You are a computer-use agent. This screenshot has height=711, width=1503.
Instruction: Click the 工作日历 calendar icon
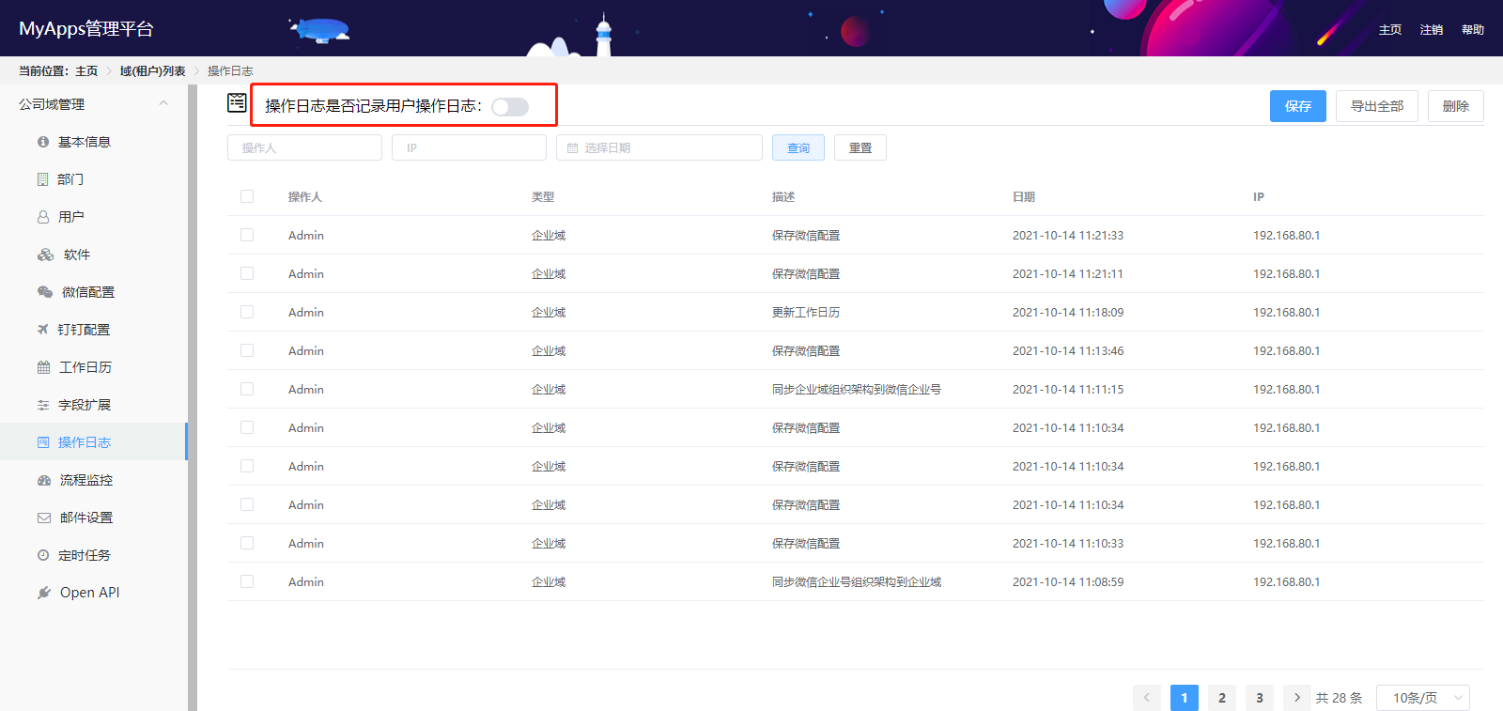click(43, 367)
